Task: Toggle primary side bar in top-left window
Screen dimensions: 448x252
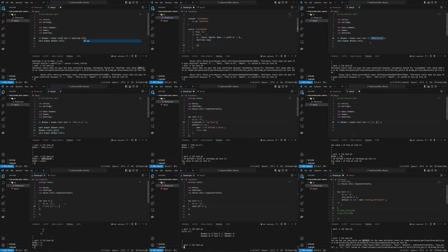Action: (126, 3)
